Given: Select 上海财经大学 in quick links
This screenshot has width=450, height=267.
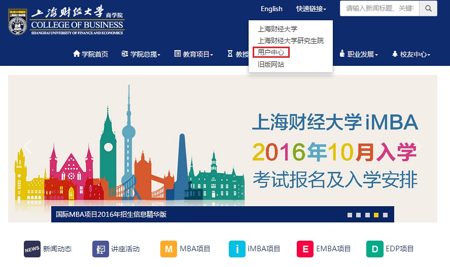Looking at the screenshot, I should [277, 29].
